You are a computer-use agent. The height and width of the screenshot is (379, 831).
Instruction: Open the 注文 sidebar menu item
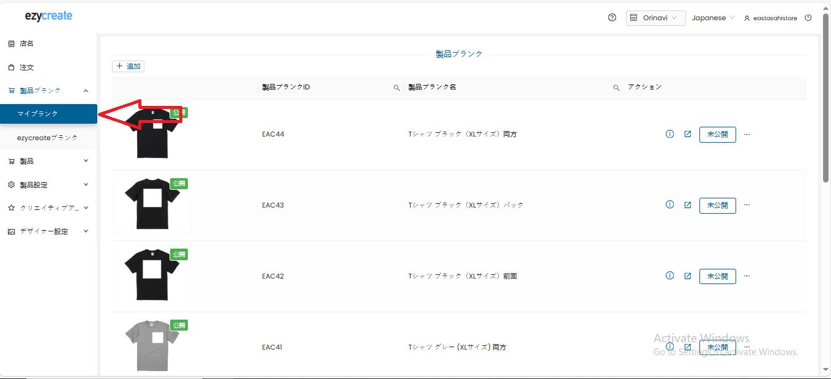click(27, 67)
